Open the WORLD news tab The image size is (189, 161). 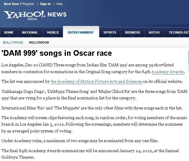(53, 32)
